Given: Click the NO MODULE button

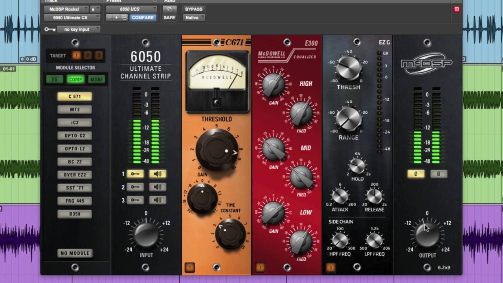Looking at the screenshot, I should [x=75, y=253].
